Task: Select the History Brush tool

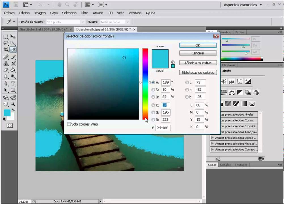Action: click(13, 63)
